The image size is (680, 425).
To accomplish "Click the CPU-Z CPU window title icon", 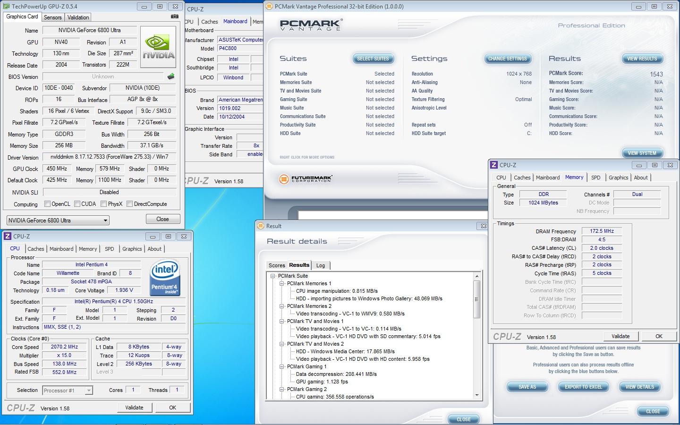I will [x=8, y=237].
